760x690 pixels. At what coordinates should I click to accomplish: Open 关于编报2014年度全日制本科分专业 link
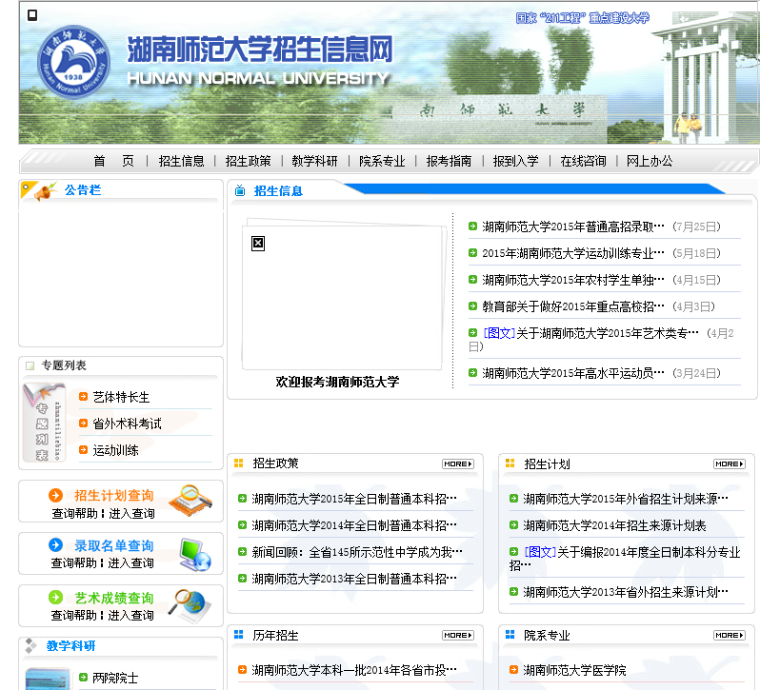pos(626,559)
